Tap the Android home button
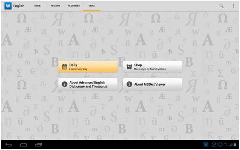 click(23, 145)
